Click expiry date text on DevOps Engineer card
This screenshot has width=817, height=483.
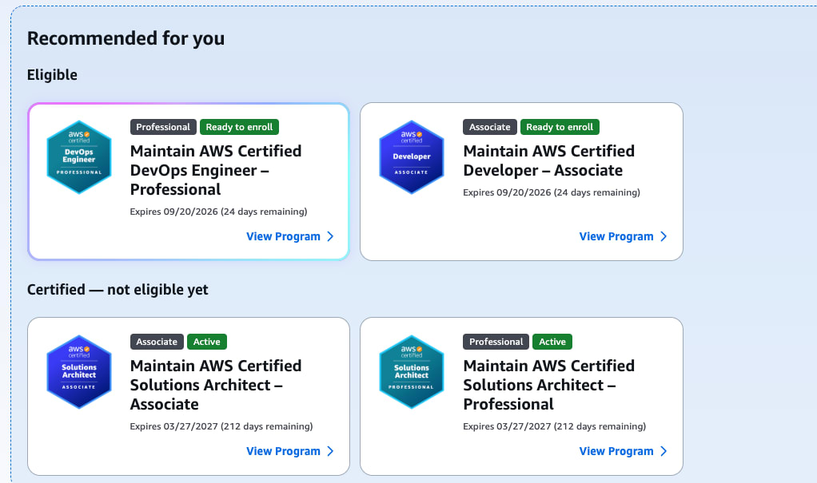tap(218, 212)
